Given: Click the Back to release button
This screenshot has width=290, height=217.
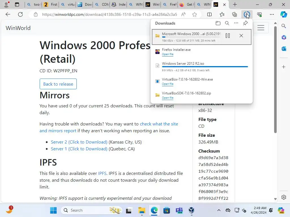Looking at the screenshot, I should (x=58, y=84).
